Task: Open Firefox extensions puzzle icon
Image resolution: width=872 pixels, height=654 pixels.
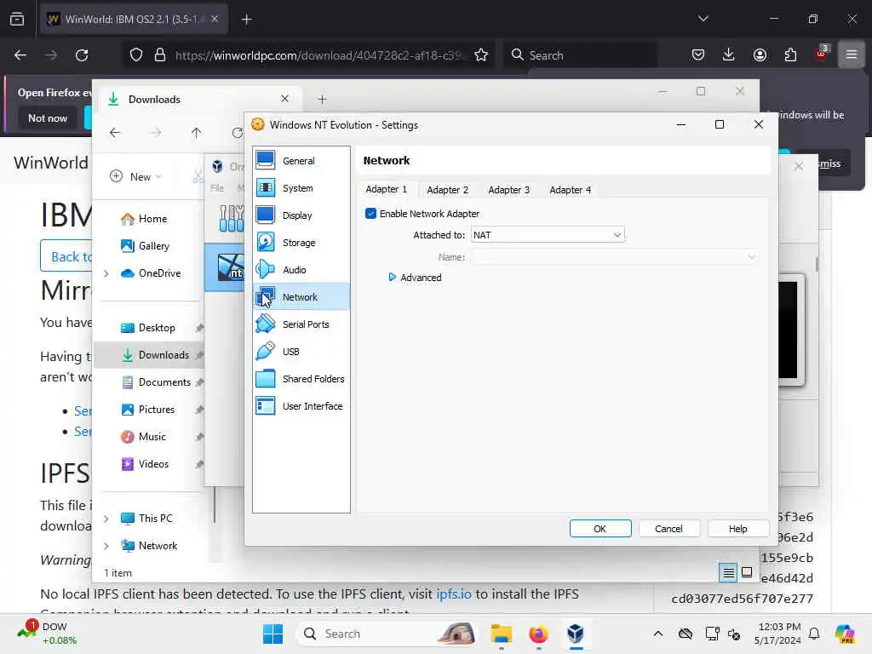Action: tap(790, 54)
